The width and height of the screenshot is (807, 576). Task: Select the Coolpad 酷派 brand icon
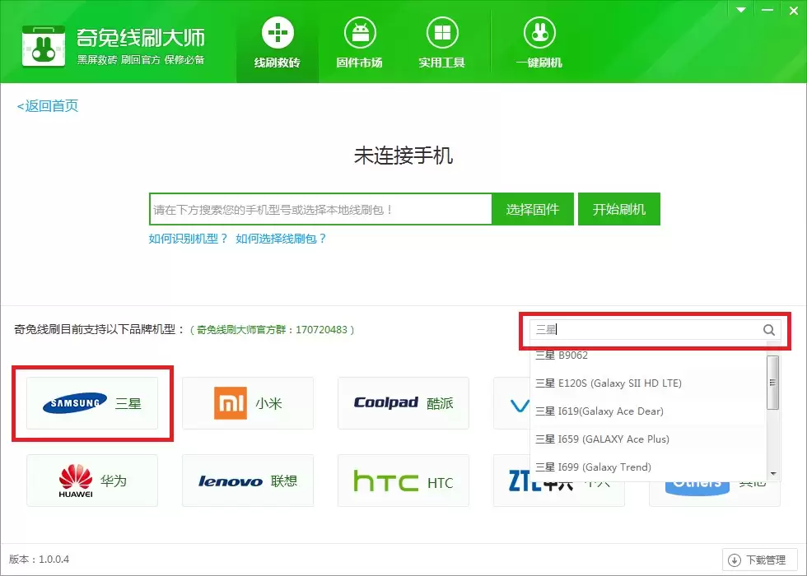click(403, 403)
